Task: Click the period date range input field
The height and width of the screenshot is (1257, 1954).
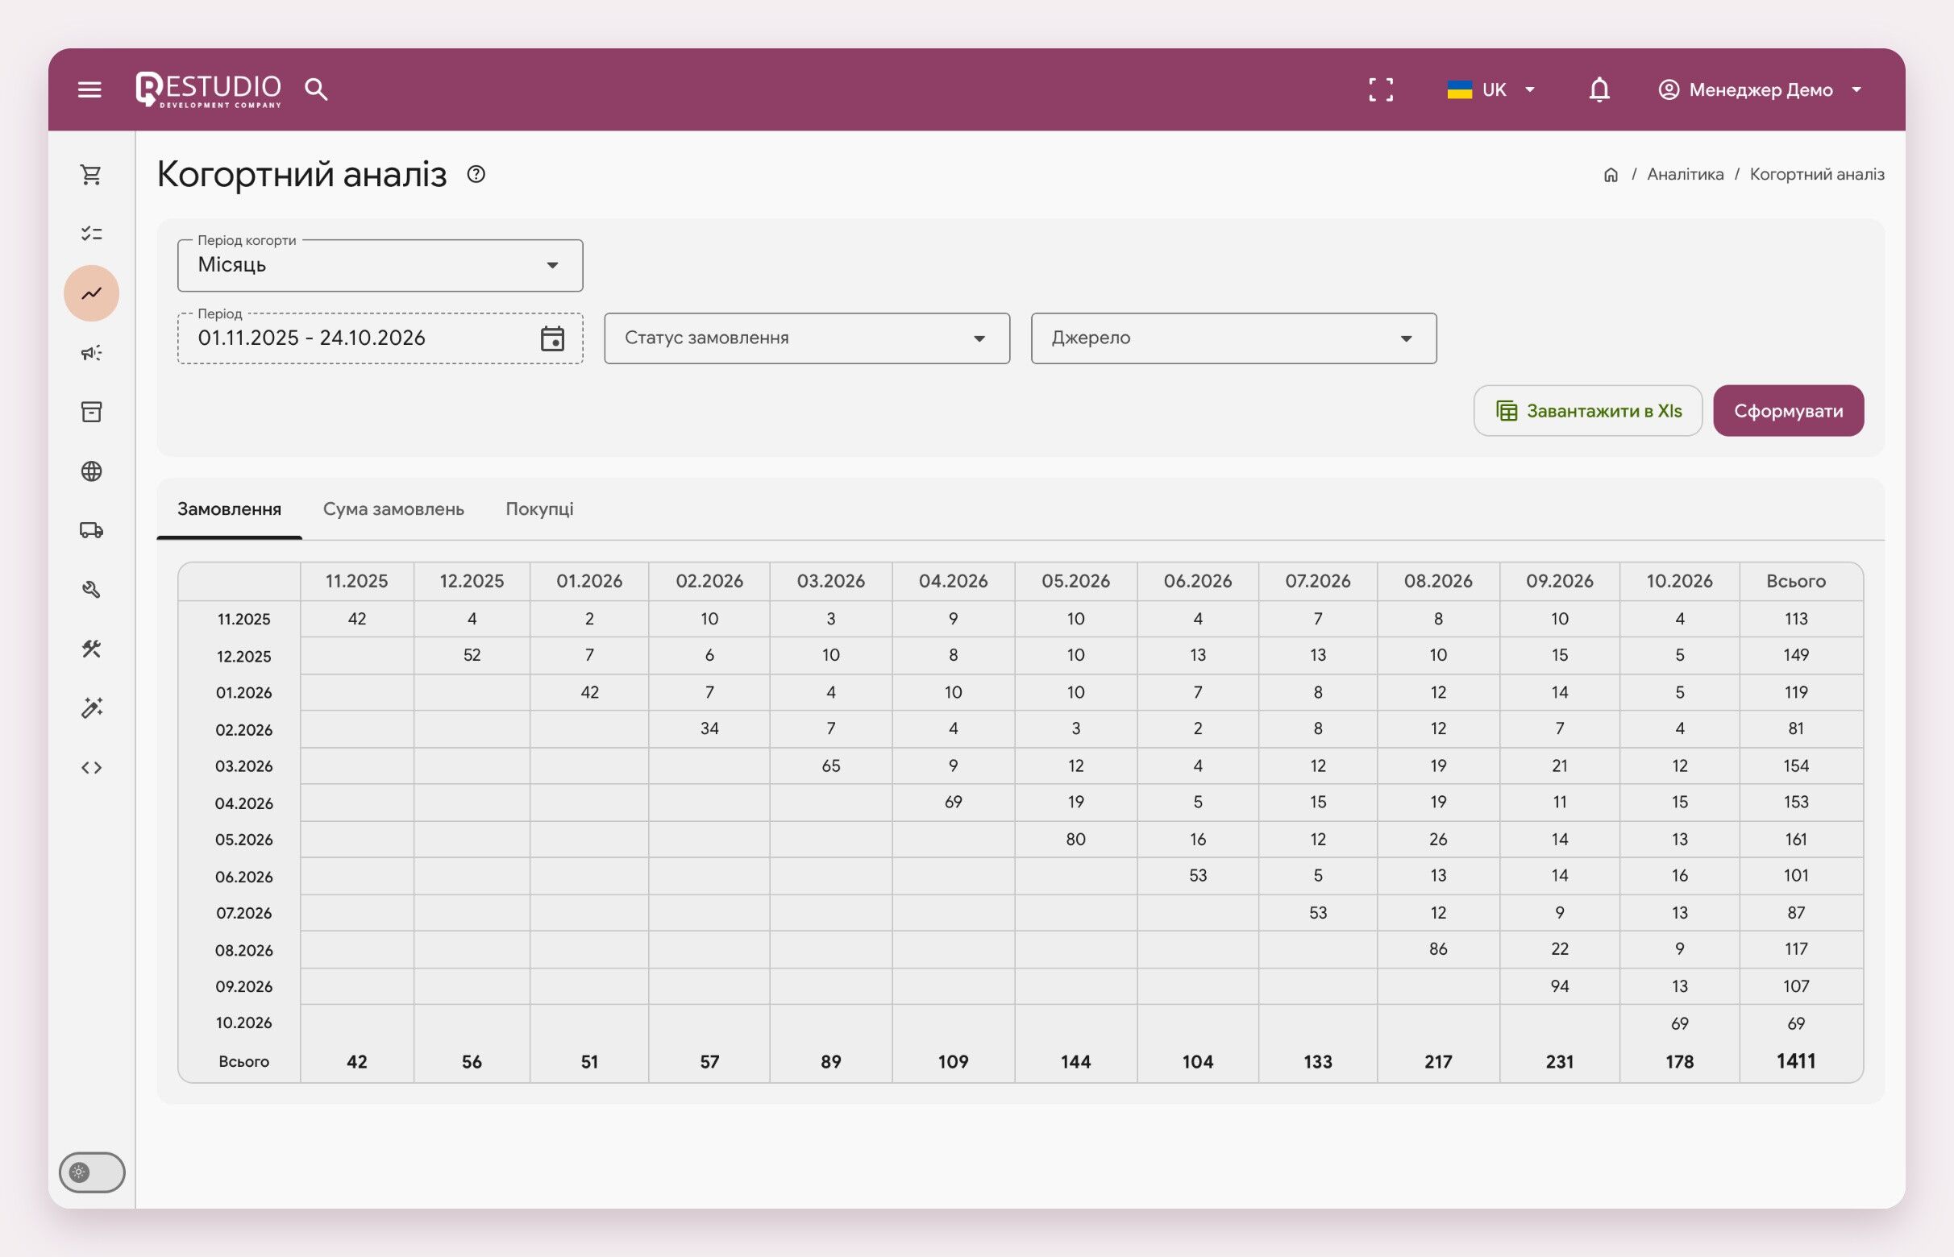Action: tap(380, 338)
